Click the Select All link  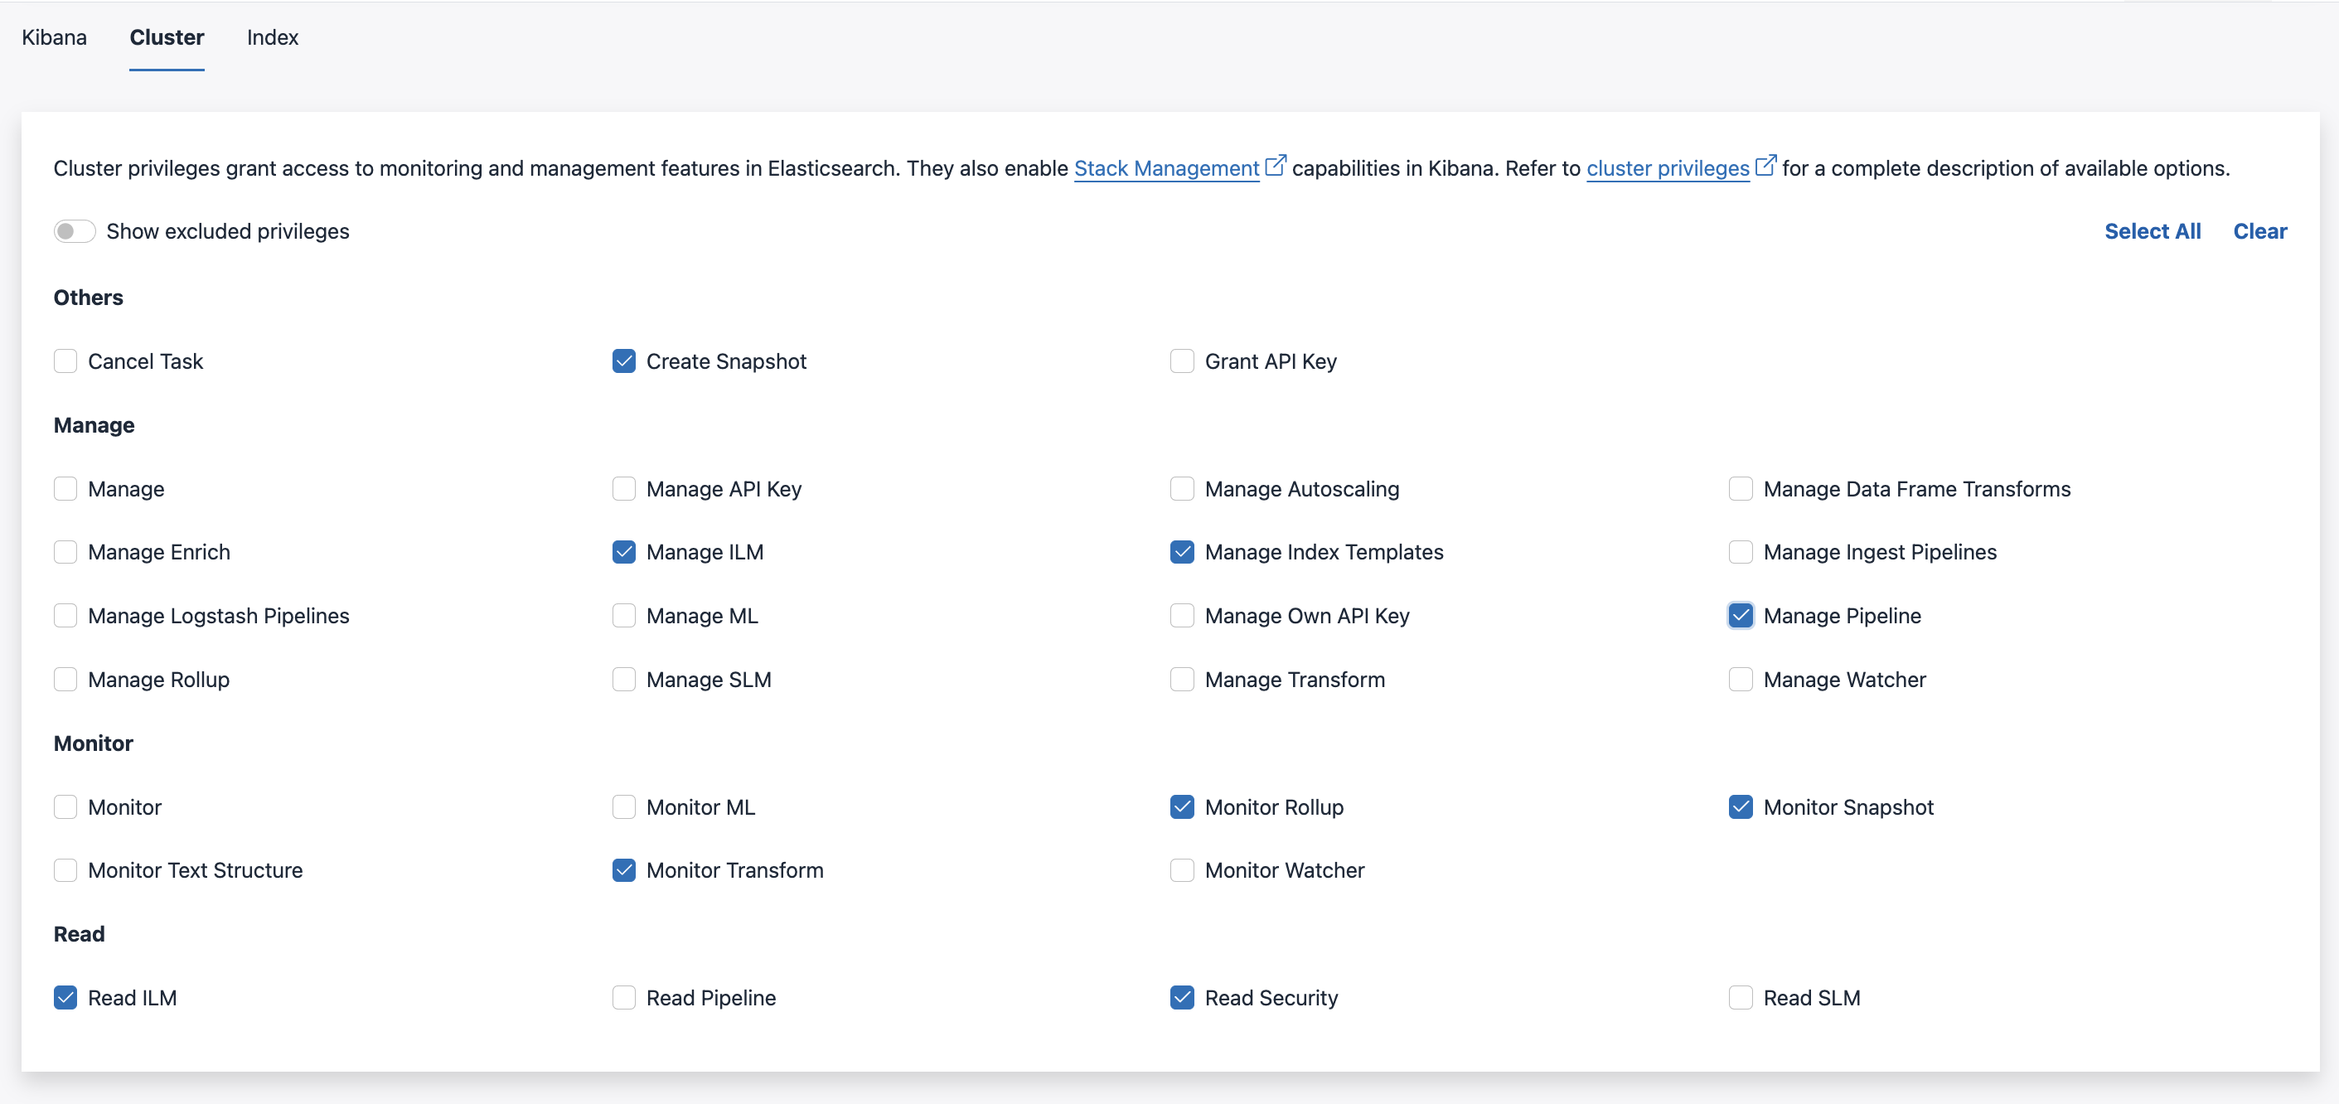(x=2153, y=230)
